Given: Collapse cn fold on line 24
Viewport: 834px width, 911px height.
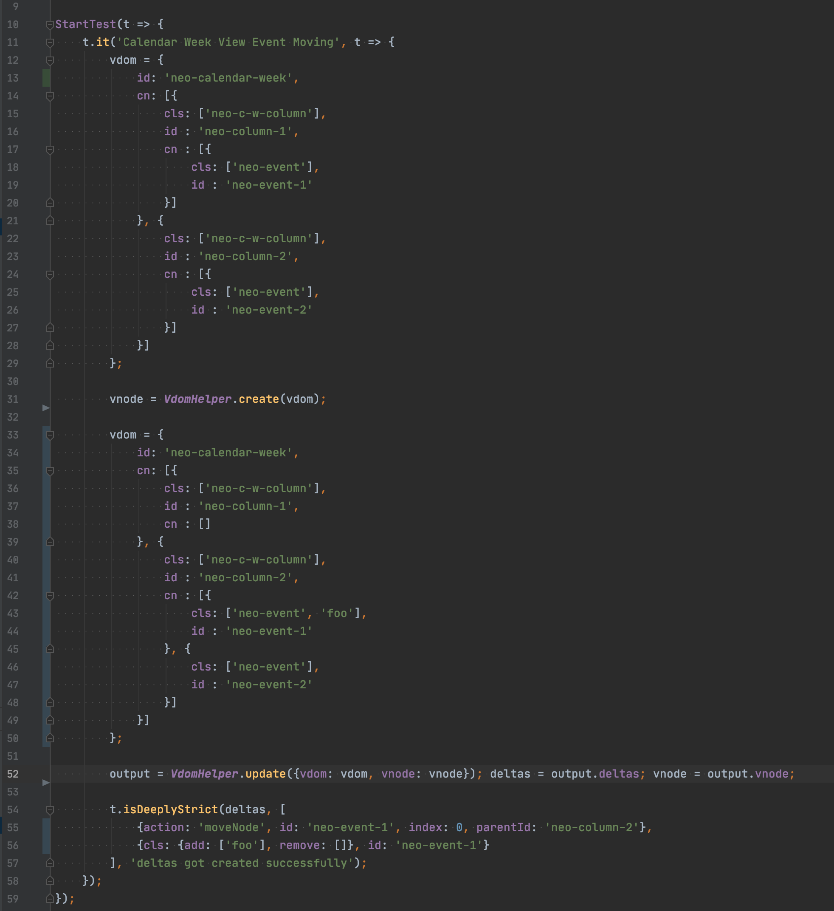Looking at the screenshot, I should click(x=50, y=274).
